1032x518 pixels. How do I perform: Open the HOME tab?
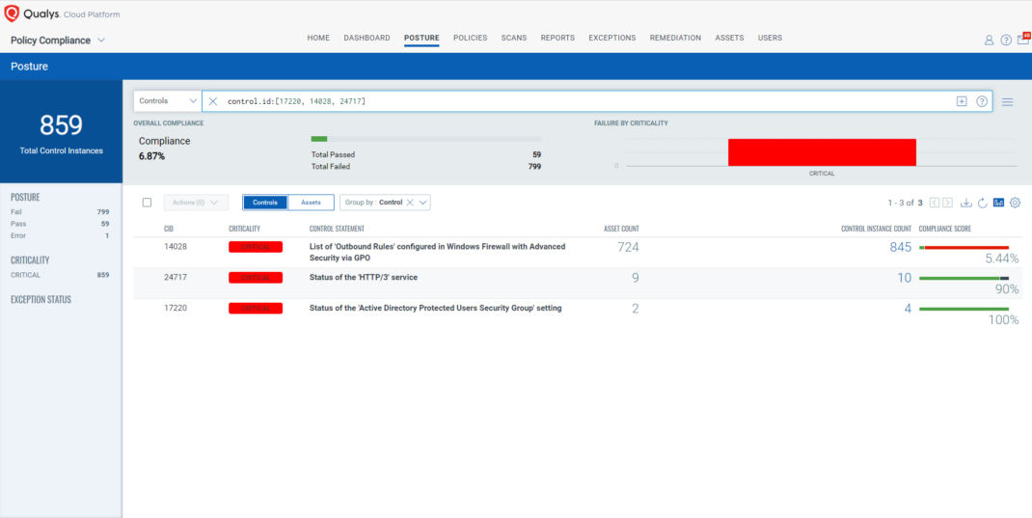pyautogui.click(x=318, y=39)
